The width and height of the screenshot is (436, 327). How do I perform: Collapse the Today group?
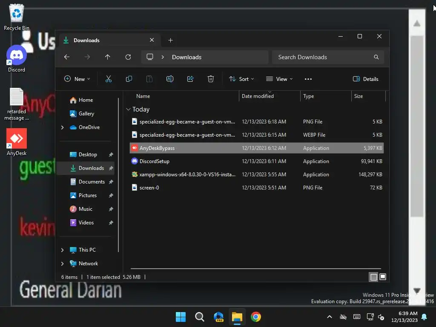click(x=128, y=109)
